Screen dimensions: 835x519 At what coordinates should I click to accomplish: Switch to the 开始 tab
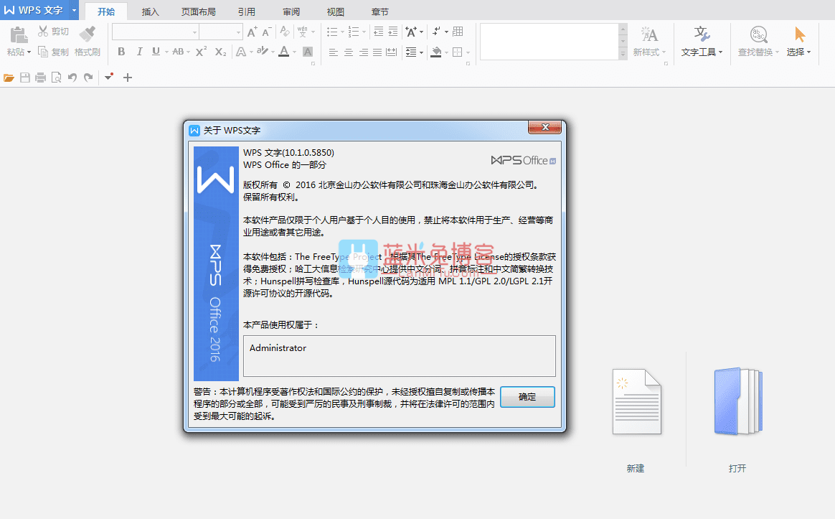tap(106, 11)
